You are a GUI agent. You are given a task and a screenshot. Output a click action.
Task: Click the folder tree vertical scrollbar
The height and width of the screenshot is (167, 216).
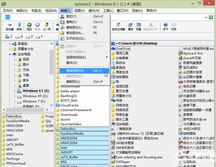click(x=53, y=71)
